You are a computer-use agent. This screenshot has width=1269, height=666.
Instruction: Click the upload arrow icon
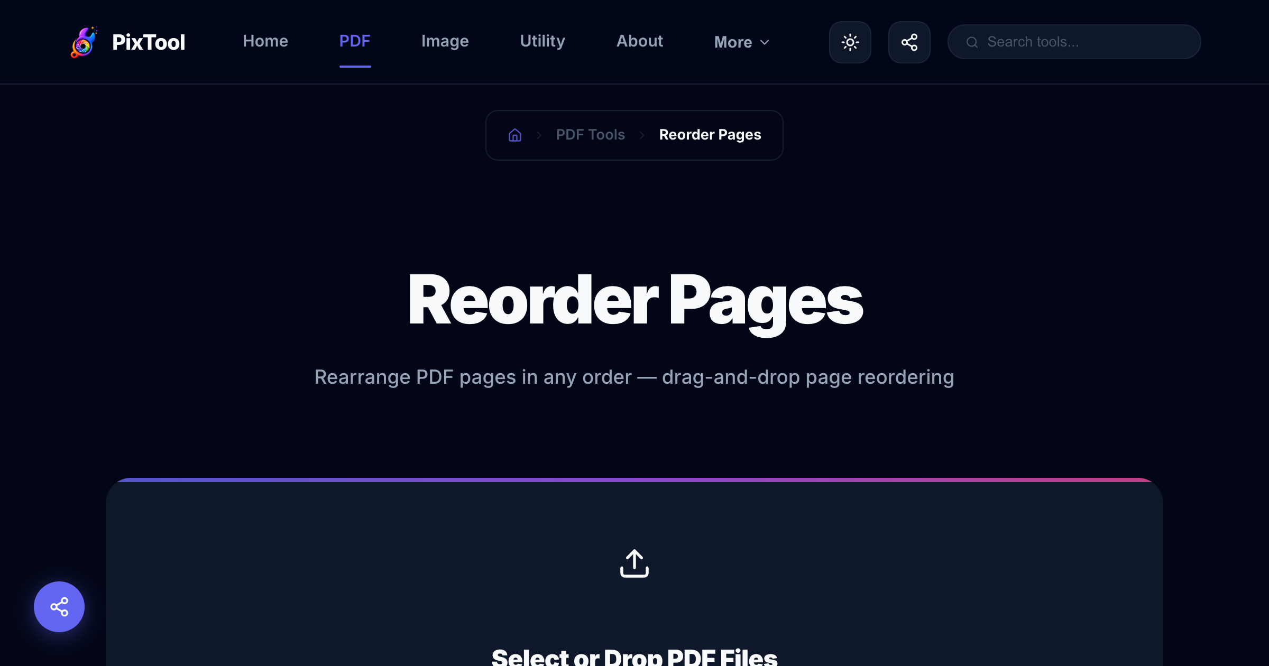[x=634, y=563]
